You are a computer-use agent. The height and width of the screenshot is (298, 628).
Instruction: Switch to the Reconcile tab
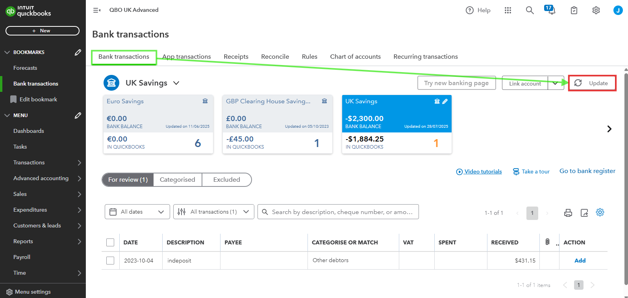click(x=275, y=57)
